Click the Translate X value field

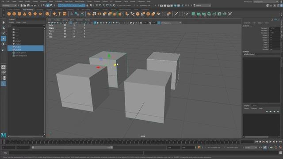[x=275, y=28]
